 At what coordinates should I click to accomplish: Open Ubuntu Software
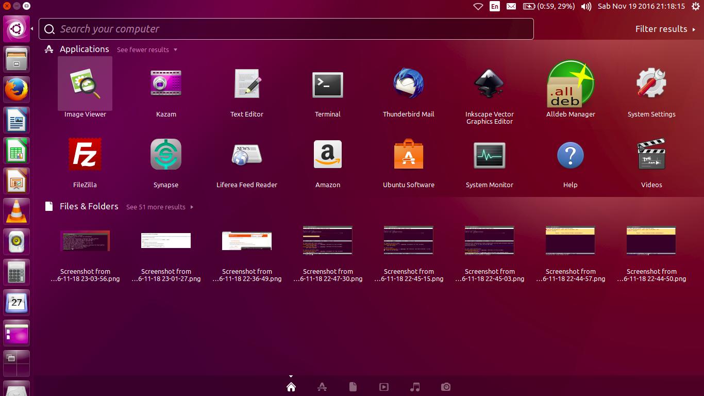click(x=409, y=154)
